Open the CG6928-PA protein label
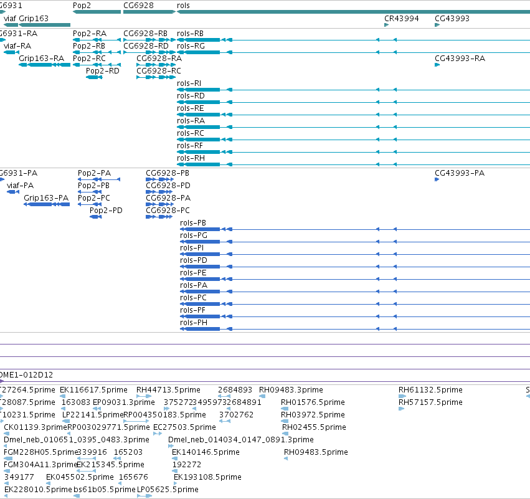This screenshot has height=499, width=530. pyautogui.click(x=168, y=197)
